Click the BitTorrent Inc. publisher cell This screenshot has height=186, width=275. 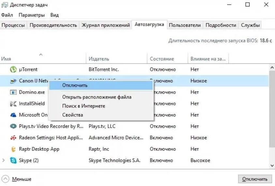(x=104, y=70)
